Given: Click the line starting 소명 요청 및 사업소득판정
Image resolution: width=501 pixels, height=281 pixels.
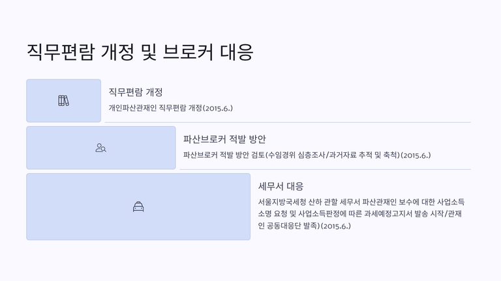Looking at the screenshot, I should [361, 213].
